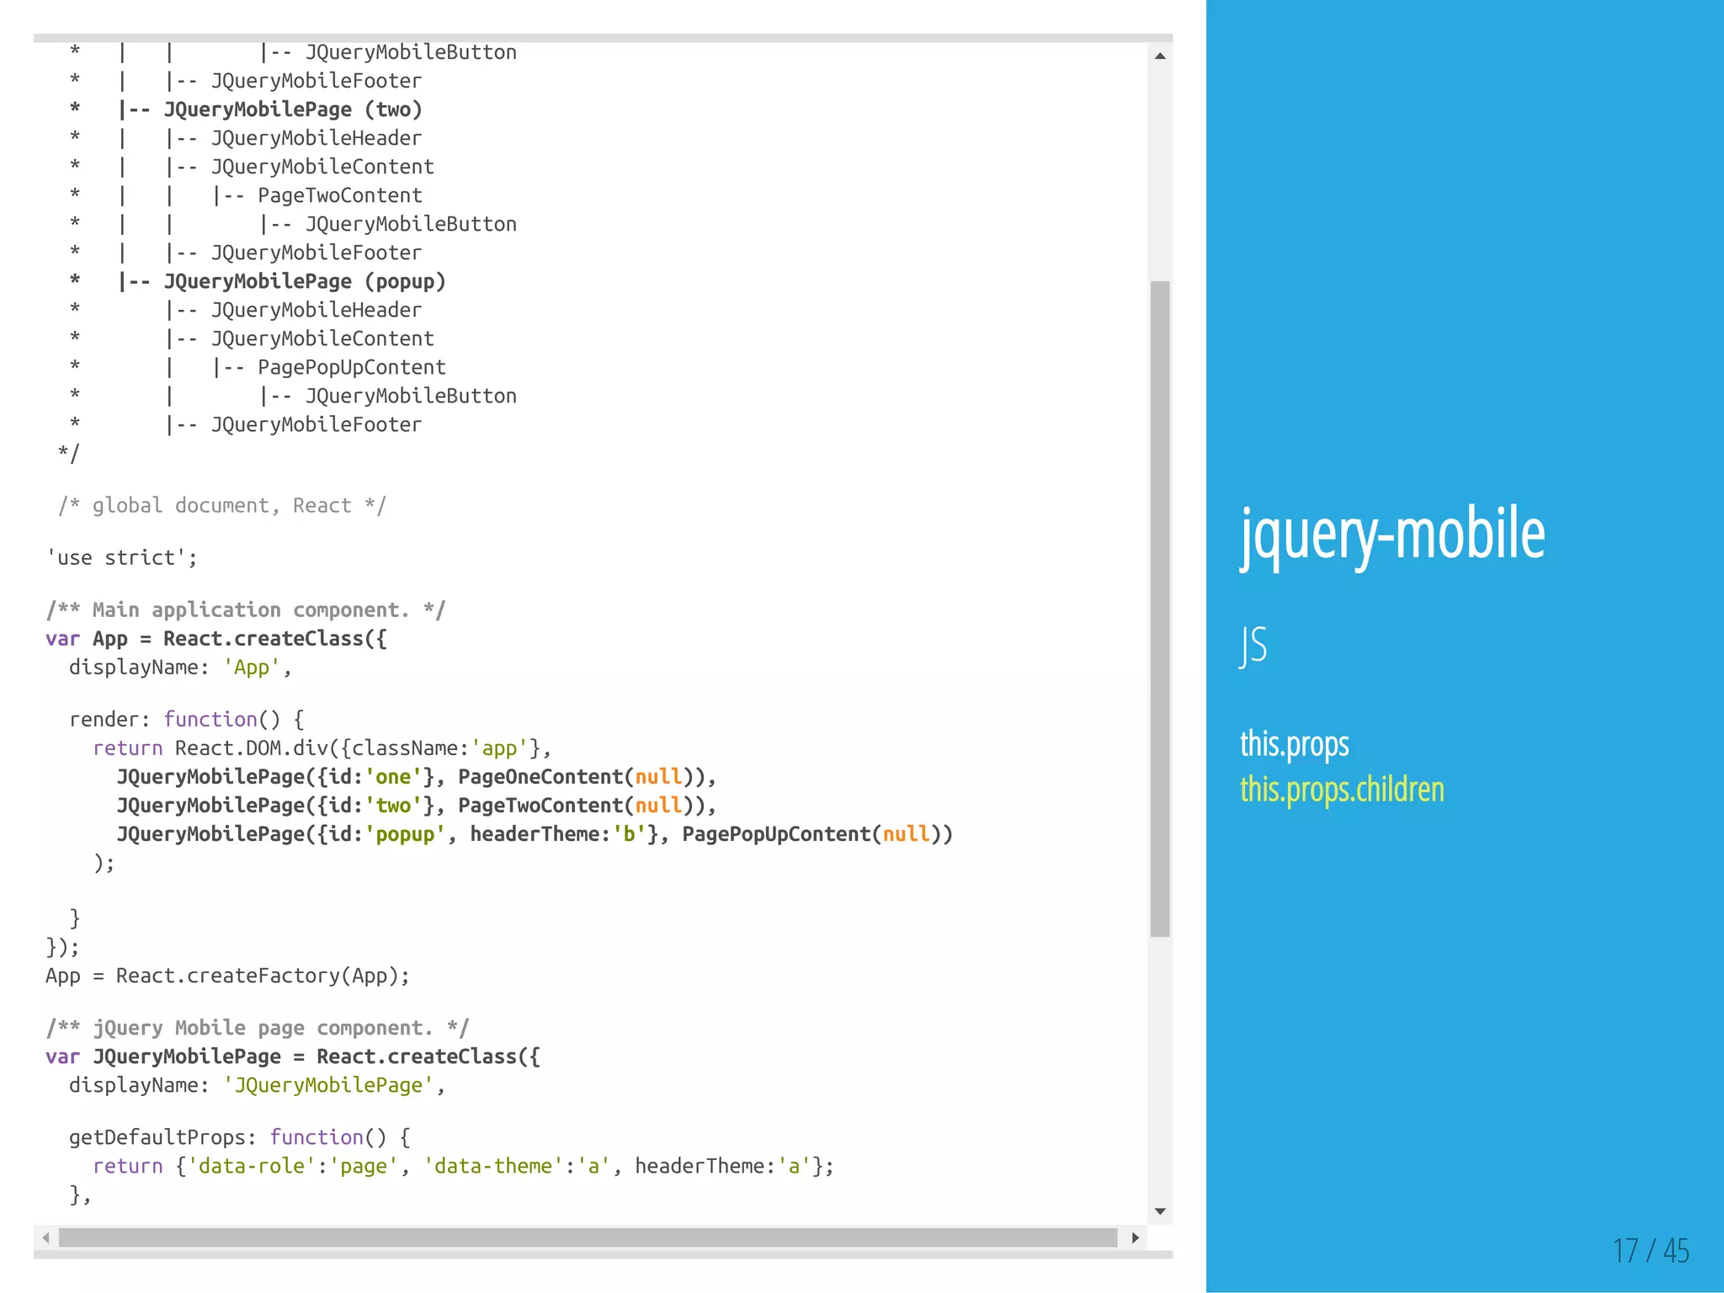Click the this.props line

(1295, 744)
